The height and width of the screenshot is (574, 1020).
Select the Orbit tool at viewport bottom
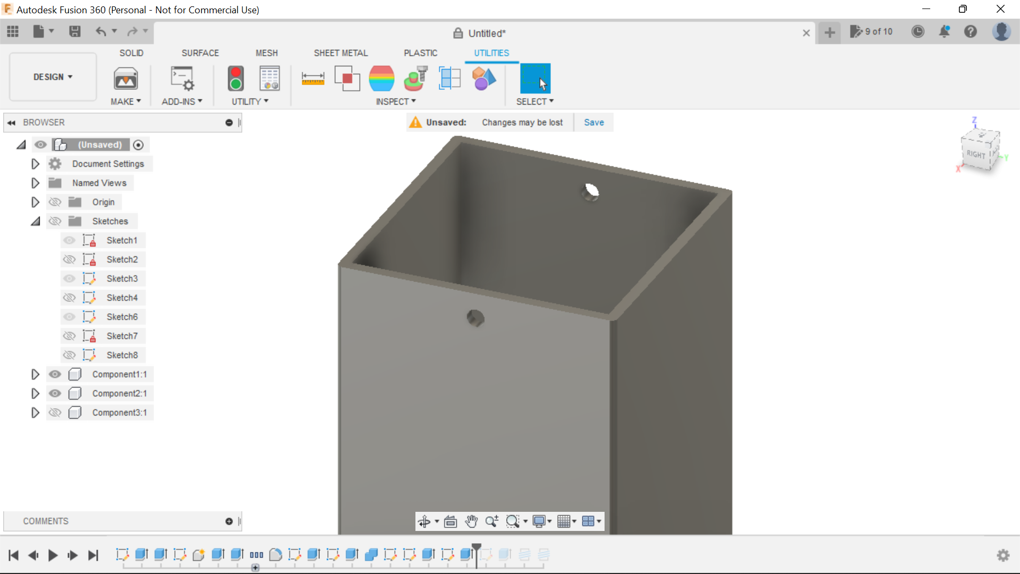426,521
